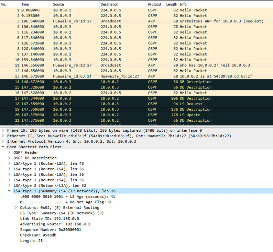Select packet 8 at time 128.640000
Screen dimensions: 273x252
136,49
